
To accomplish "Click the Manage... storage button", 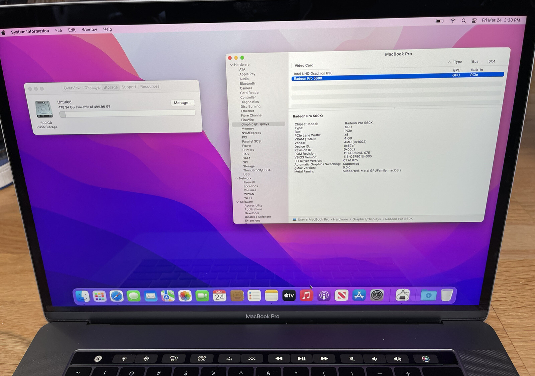I will 183,103.
